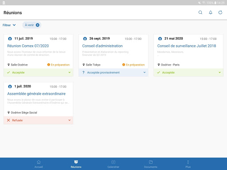Open 'Assemblée générale extraordinaire' meeting

coord(36,94)
